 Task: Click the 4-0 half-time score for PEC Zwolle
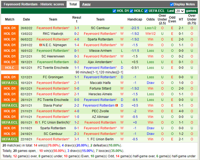click(181, 111)
